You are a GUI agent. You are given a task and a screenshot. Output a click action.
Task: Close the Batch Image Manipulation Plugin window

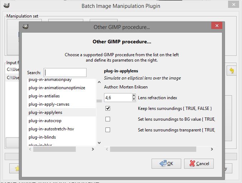tap(234, 5)
